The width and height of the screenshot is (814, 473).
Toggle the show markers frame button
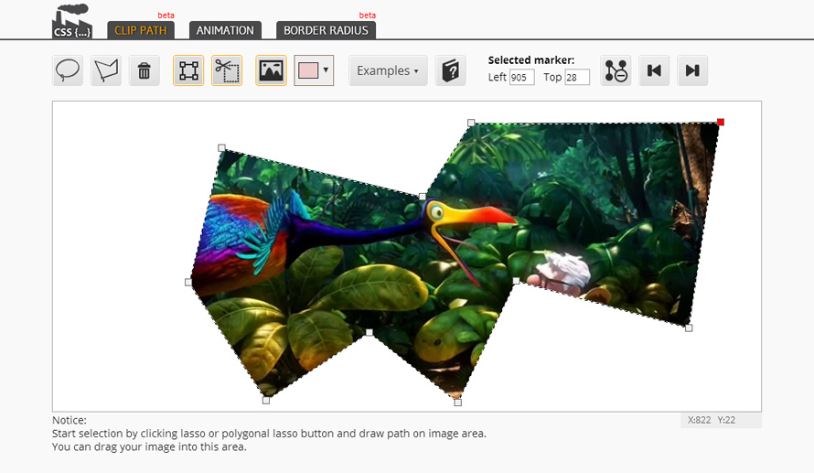[188, 70]
